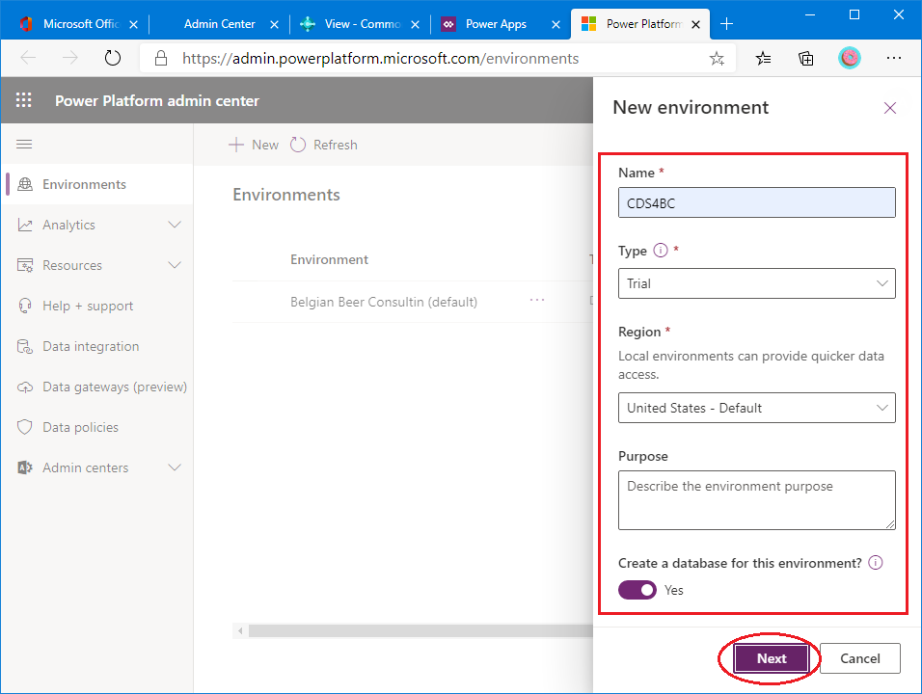Switch to the Power Apps browser tab

pos(501,24)
